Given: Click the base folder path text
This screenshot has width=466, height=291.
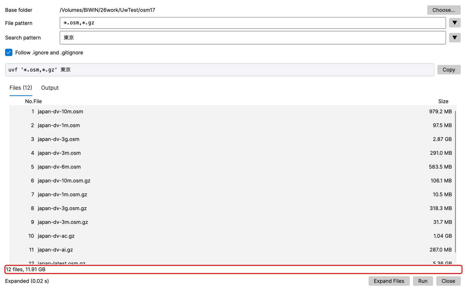Looking at the screenshot, I should coord(107,10).
